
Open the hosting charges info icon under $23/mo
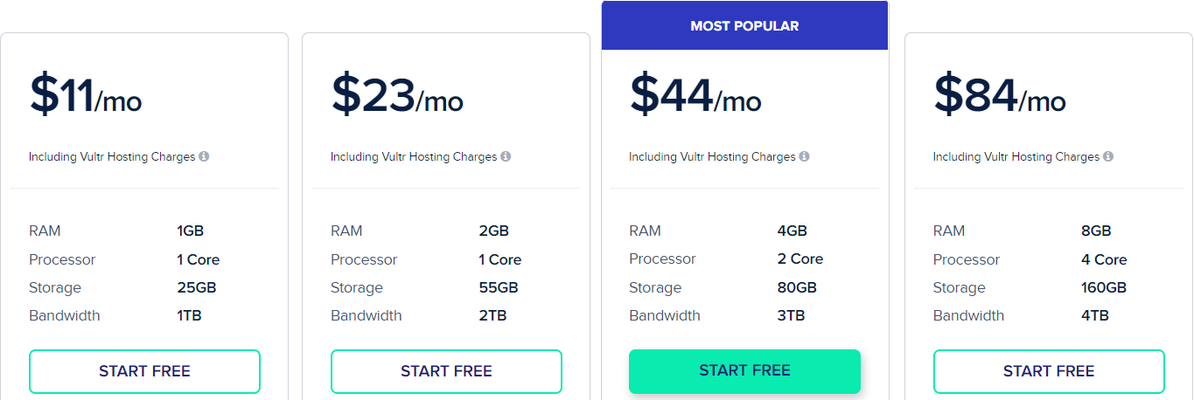pos(506,157)
